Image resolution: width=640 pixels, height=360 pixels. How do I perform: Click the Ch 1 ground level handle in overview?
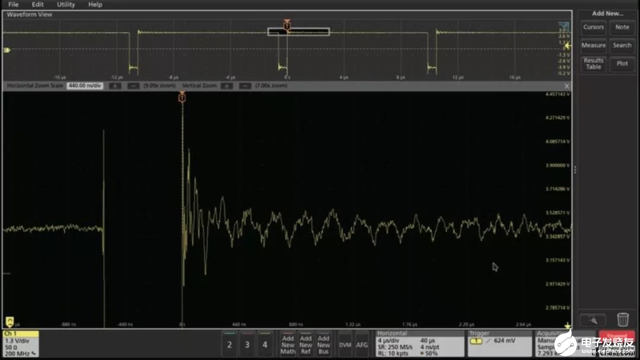(7, 50)
